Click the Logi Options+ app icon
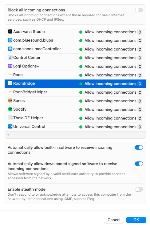 pos(10,66)
